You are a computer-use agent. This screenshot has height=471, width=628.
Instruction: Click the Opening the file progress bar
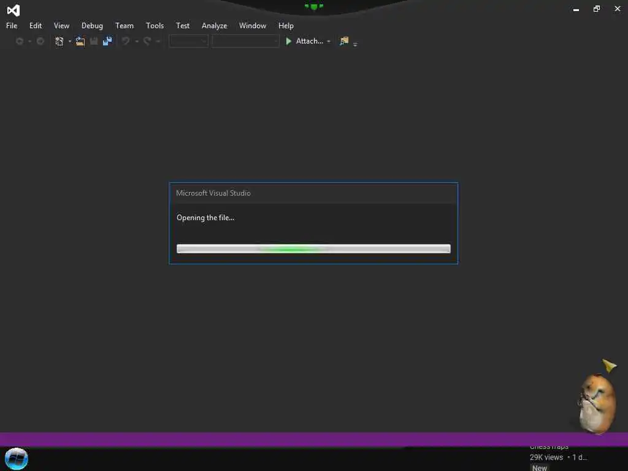coord(313,249)
